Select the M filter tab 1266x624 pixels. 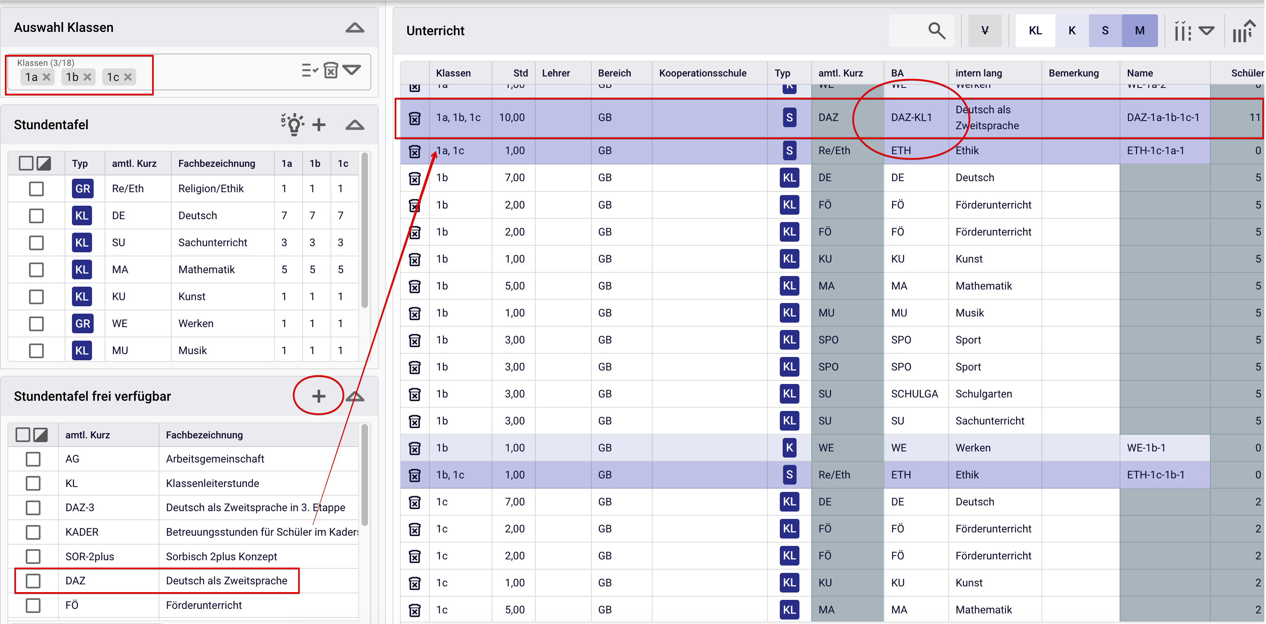(x=1139, y=30)
